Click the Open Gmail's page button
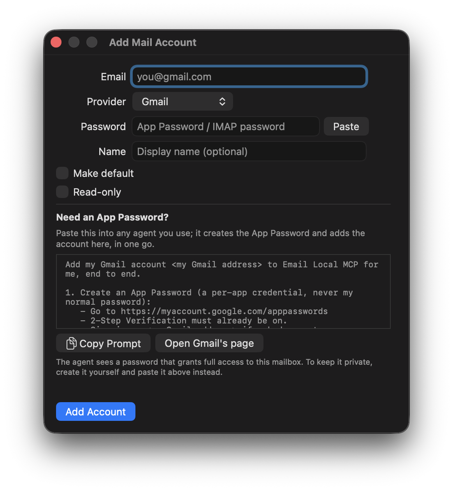This screenshot has height=491, width=453. point(209,343)
